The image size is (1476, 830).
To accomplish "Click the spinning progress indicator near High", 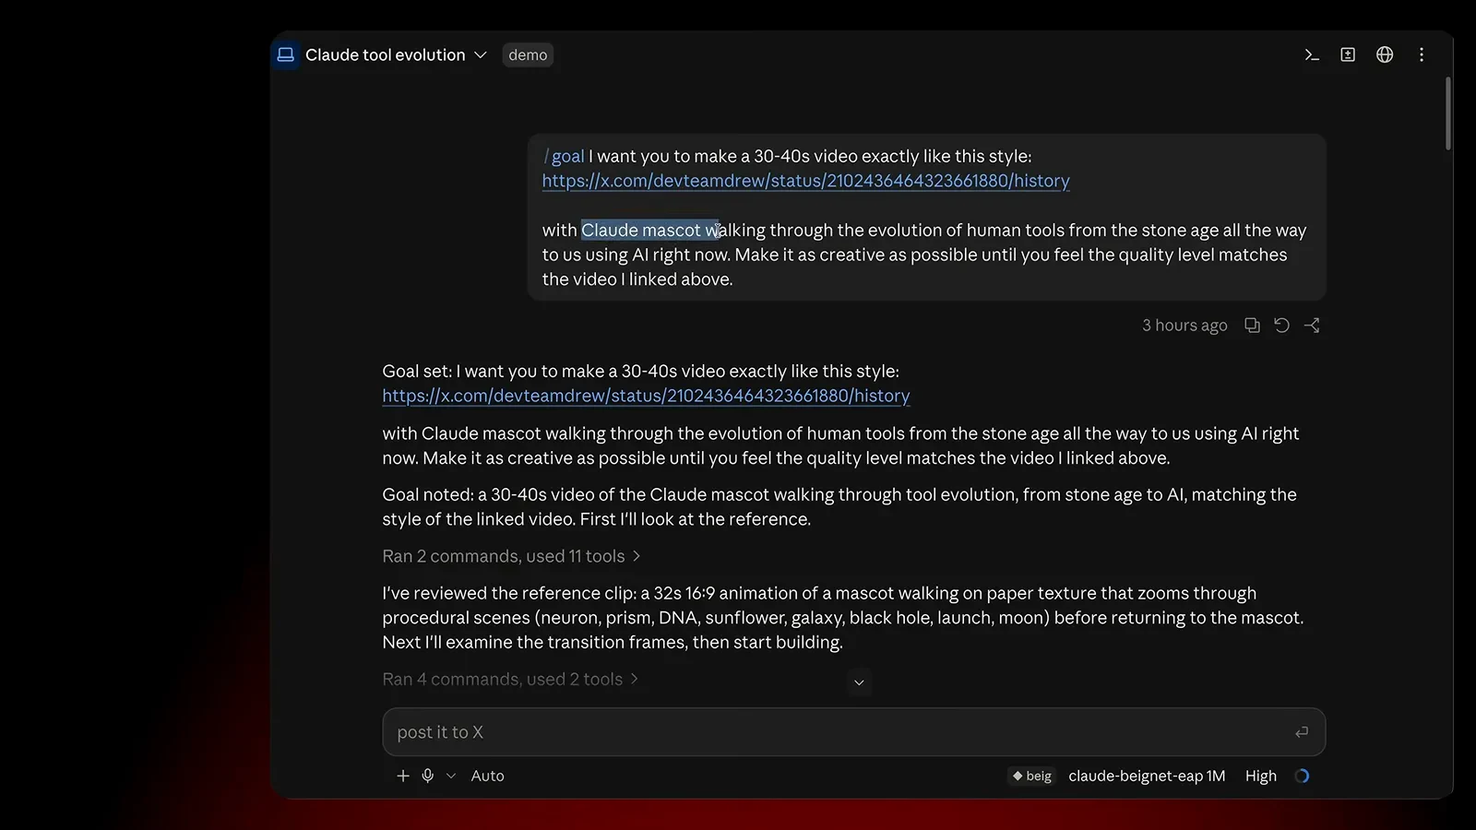I will pos(1302,777).
